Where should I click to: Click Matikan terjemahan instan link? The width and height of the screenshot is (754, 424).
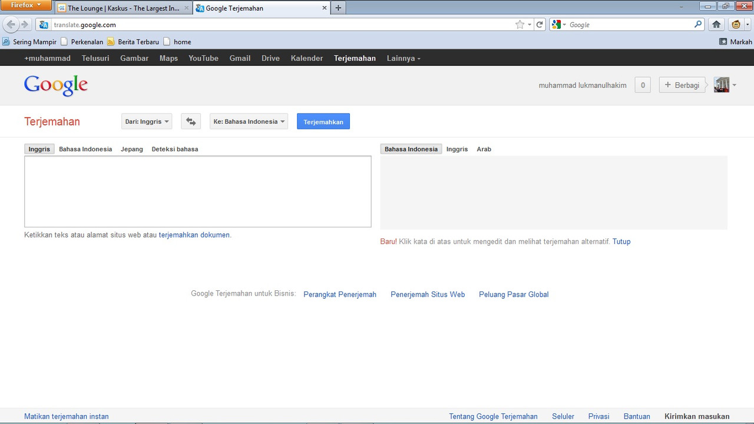[67, 416]
